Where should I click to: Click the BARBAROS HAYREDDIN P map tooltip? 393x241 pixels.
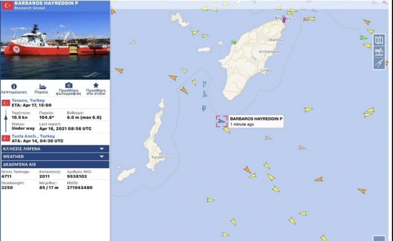(256, 121)
